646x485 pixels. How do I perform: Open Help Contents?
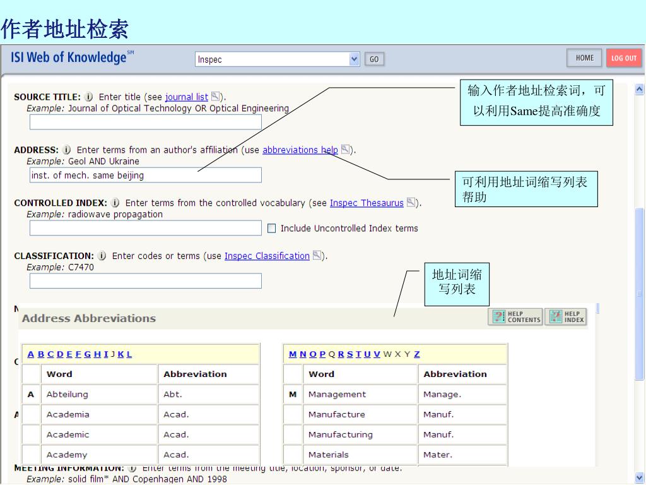point(515,317)
